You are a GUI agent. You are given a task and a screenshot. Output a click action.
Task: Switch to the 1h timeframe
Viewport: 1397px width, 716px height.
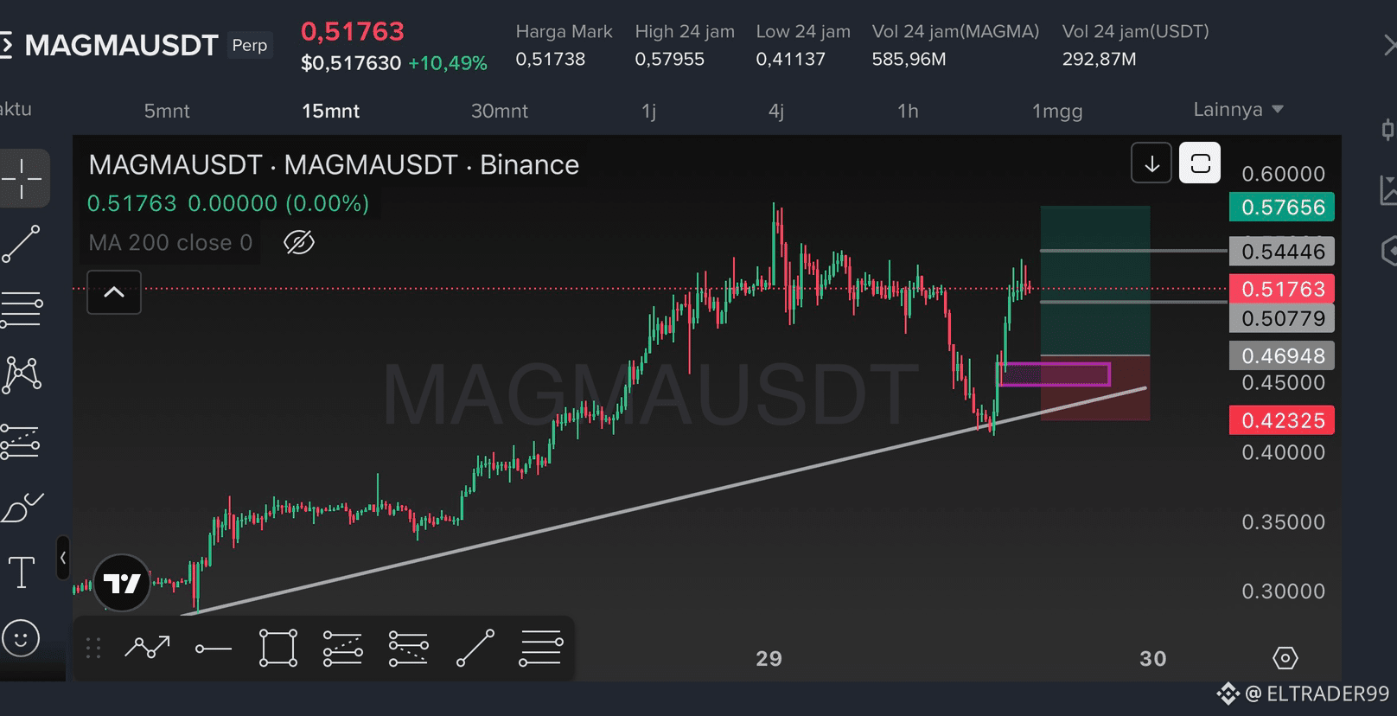[908, 111]
